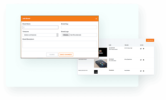Open the Select a timezone dropdown
Image resolution: width=166 pixels, height=100 pixels.
point(40,35)
